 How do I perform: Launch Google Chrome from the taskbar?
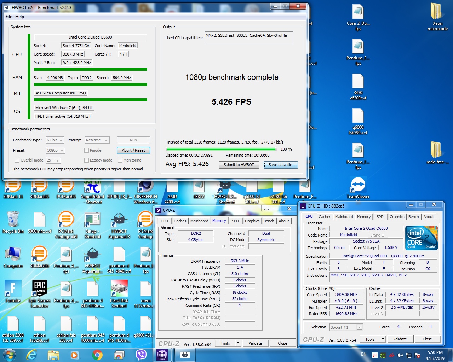97,355
